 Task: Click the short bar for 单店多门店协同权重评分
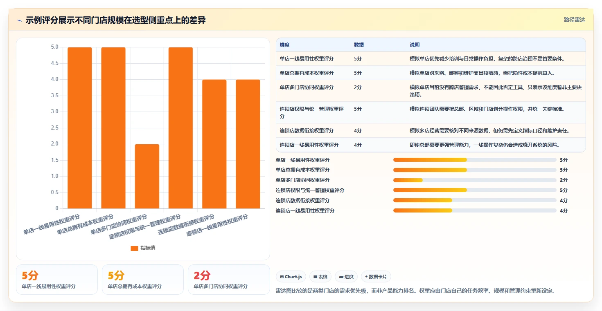click(x=147, y=176)
